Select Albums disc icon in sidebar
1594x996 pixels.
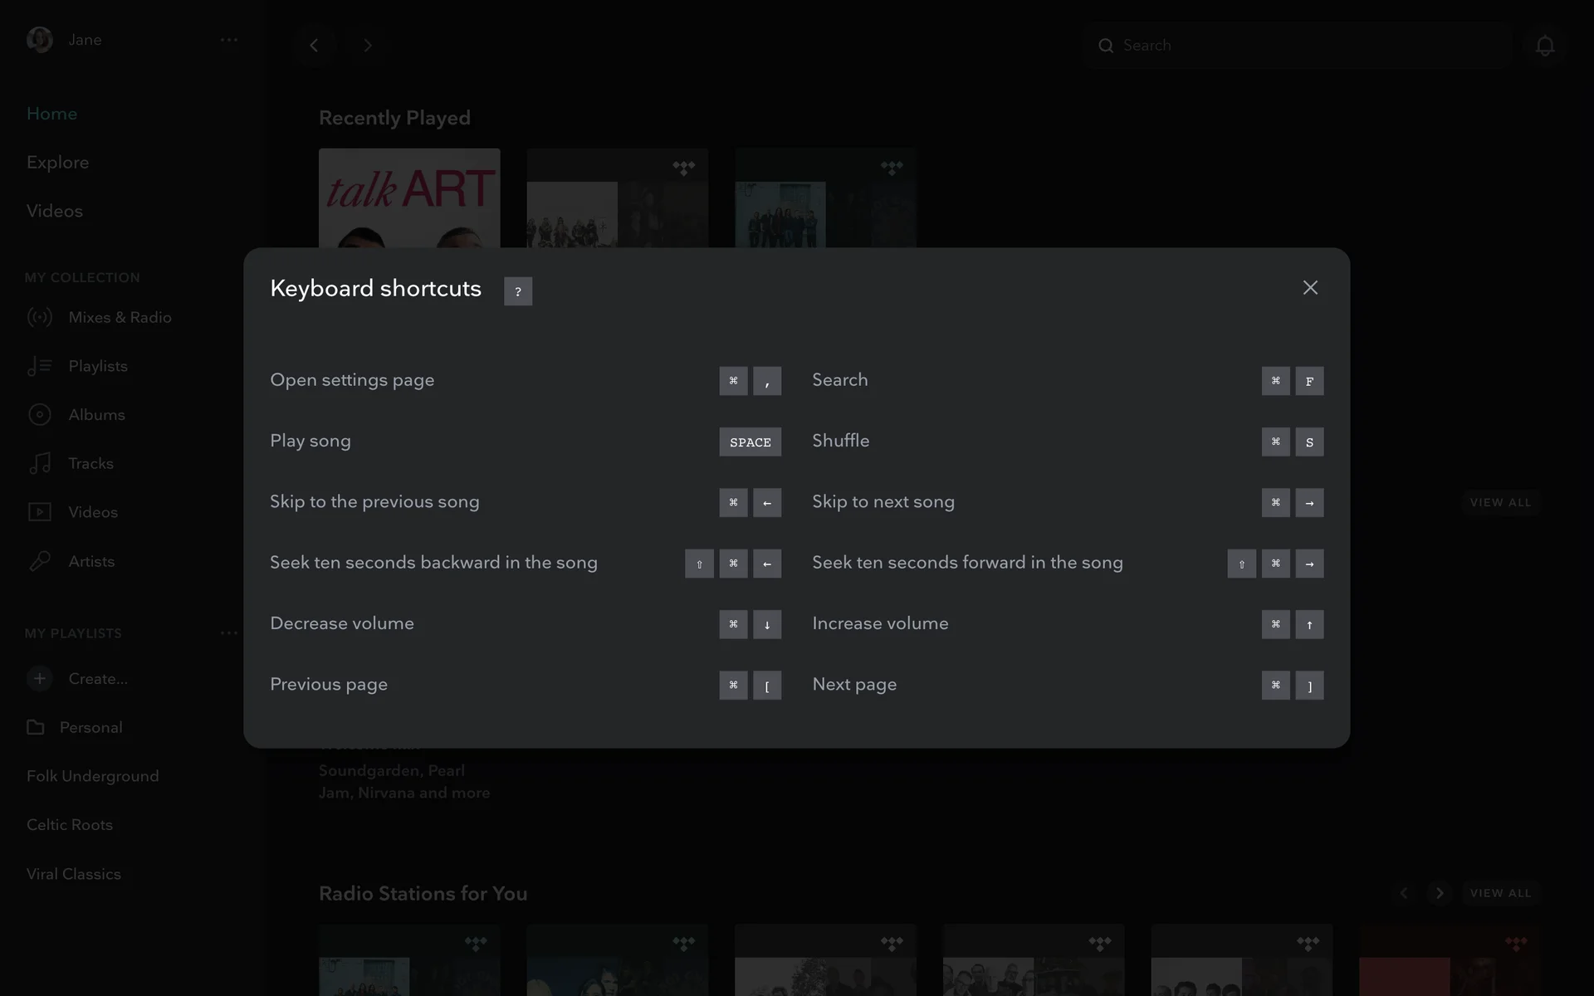pyautogui.click(x=39, y=415)
